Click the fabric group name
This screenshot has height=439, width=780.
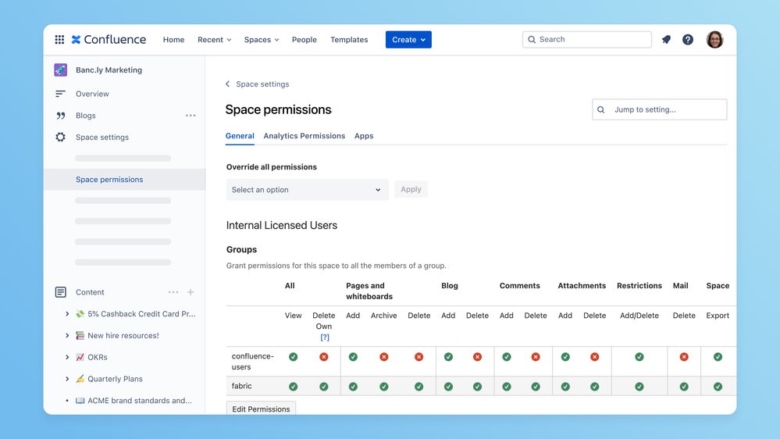coord(242,386)
